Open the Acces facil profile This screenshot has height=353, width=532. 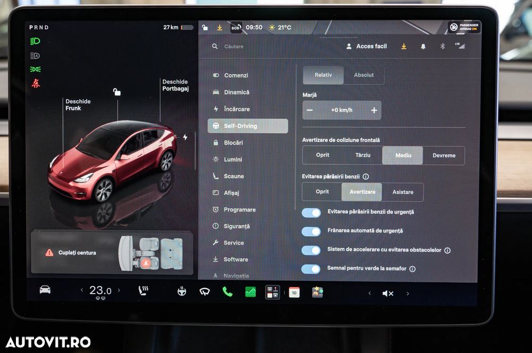coord(367,46)
